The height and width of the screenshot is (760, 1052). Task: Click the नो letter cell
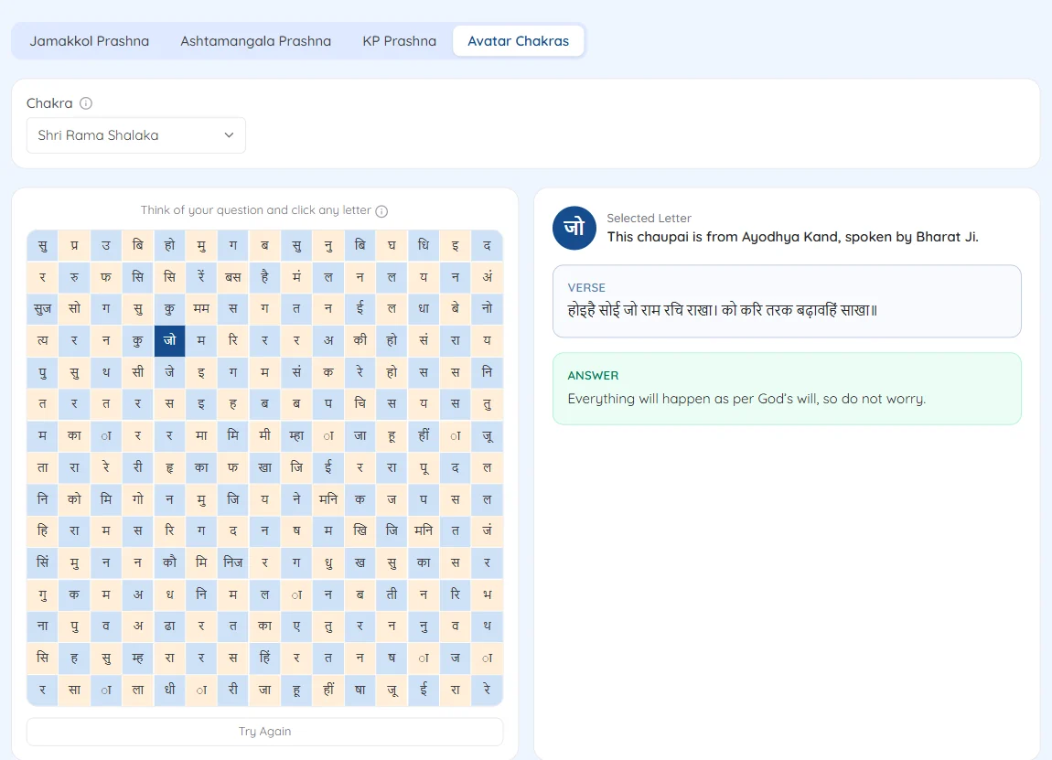click(487, 308)
